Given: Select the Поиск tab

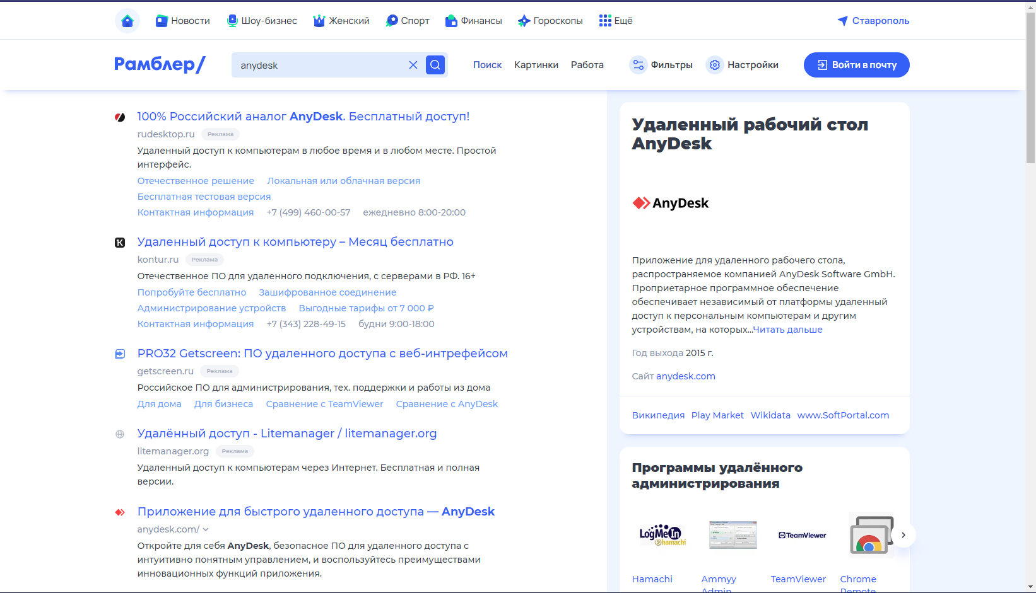Looking at the screenshot, I should tap(487, 65).
